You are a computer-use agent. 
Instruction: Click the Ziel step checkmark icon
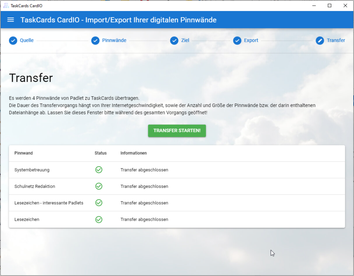tap(174, 41)
